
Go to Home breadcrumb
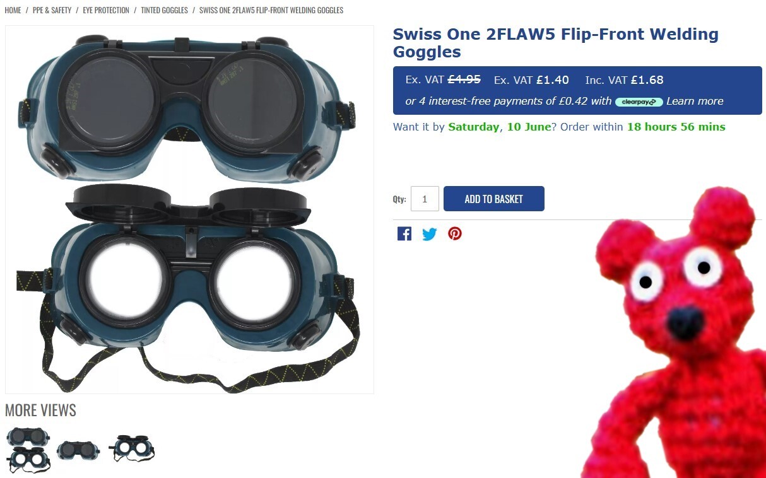(x=13, y=10)
